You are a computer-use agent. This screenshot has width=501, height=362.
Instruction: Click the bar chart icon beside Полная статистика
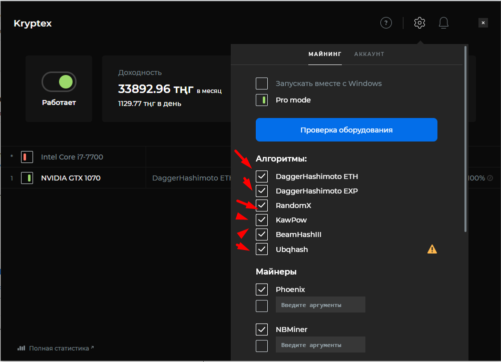pyautogui.click(x=21, y=348)
